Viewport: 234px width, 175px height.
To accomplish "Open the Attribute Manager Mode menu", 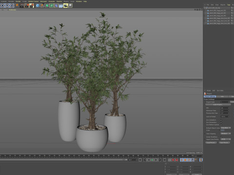I will (209, 90).
